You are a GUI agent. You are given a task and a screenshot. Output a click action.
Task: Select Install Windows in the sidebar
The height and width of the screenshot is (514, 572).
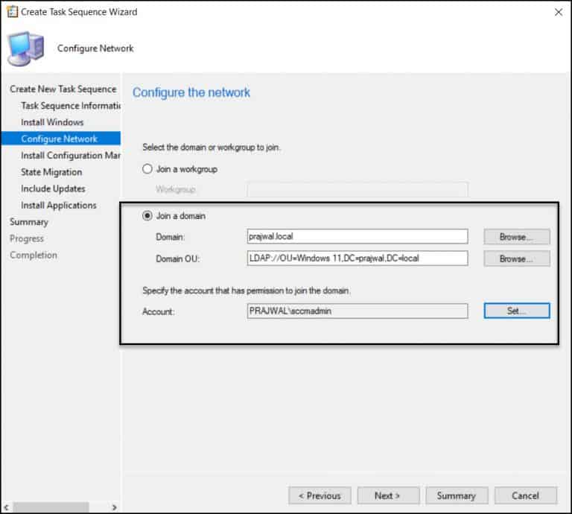click(52, 122)
